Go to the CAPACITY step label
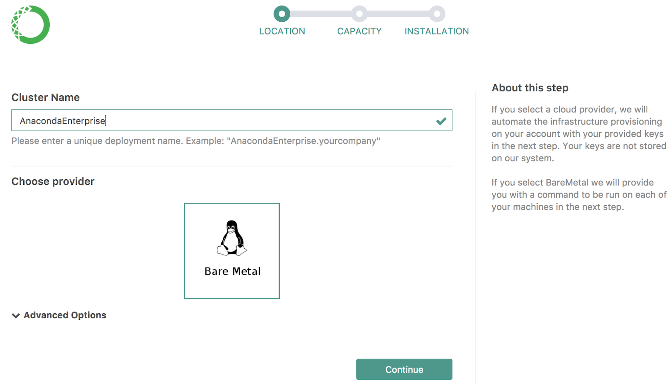Screen dimensions: 668x385 coord(359,31)
